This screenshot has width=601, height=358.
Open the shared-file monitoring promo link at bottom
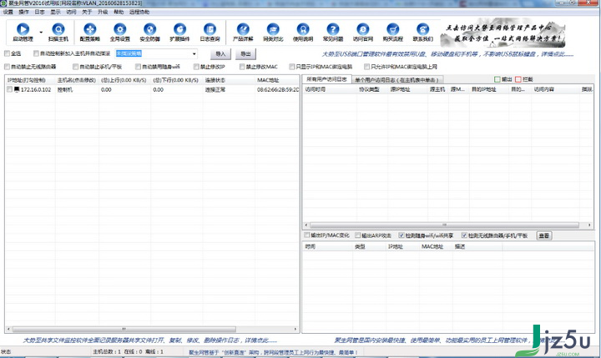150,340
